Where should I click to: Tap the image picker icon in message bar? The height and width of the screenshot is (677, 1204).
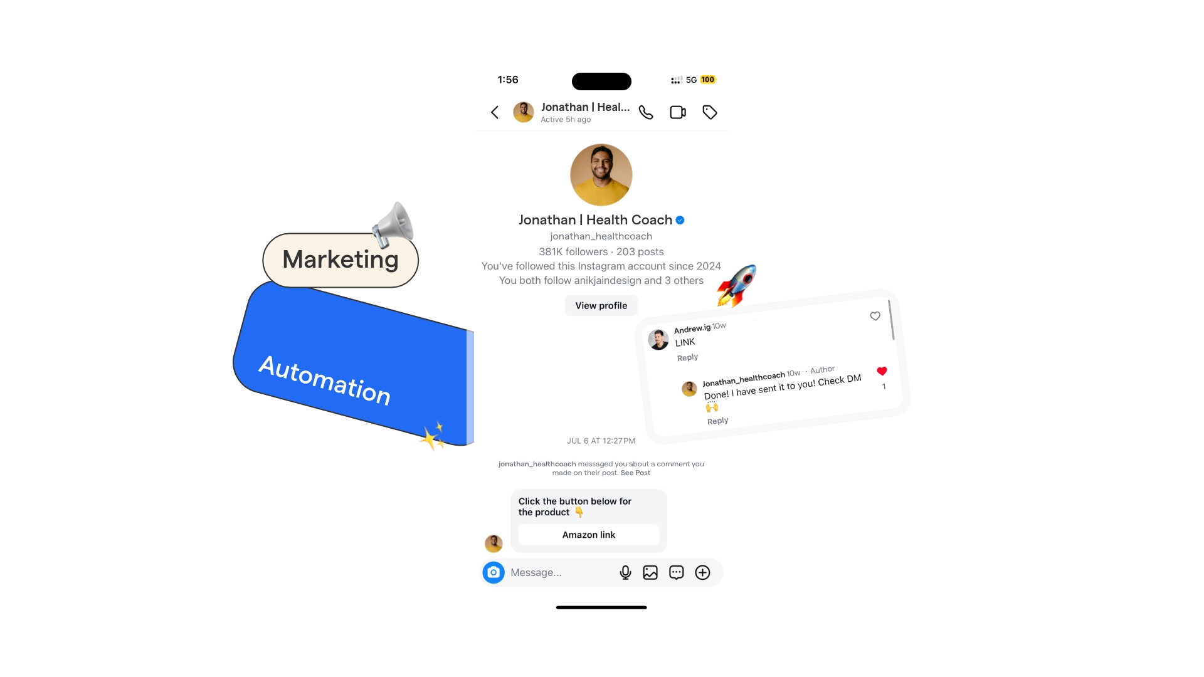pyautogui.click(x=651, y=572)
